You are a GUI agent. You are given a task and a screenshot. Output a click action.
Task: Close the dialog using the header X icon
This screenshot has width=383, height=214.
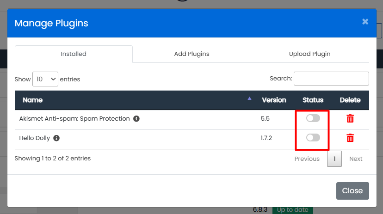(365, 22)
